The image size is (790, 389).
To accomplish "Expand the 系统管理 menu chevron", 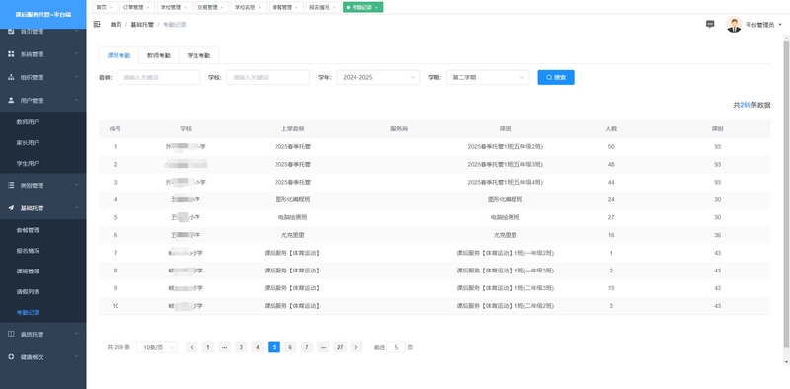I will pos(76,54).
